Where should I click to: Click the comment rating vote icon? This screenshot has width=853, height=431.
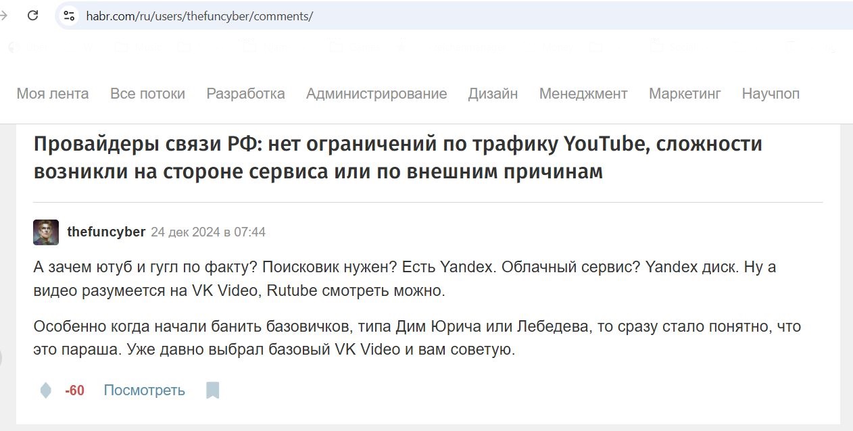coord(45,390)
